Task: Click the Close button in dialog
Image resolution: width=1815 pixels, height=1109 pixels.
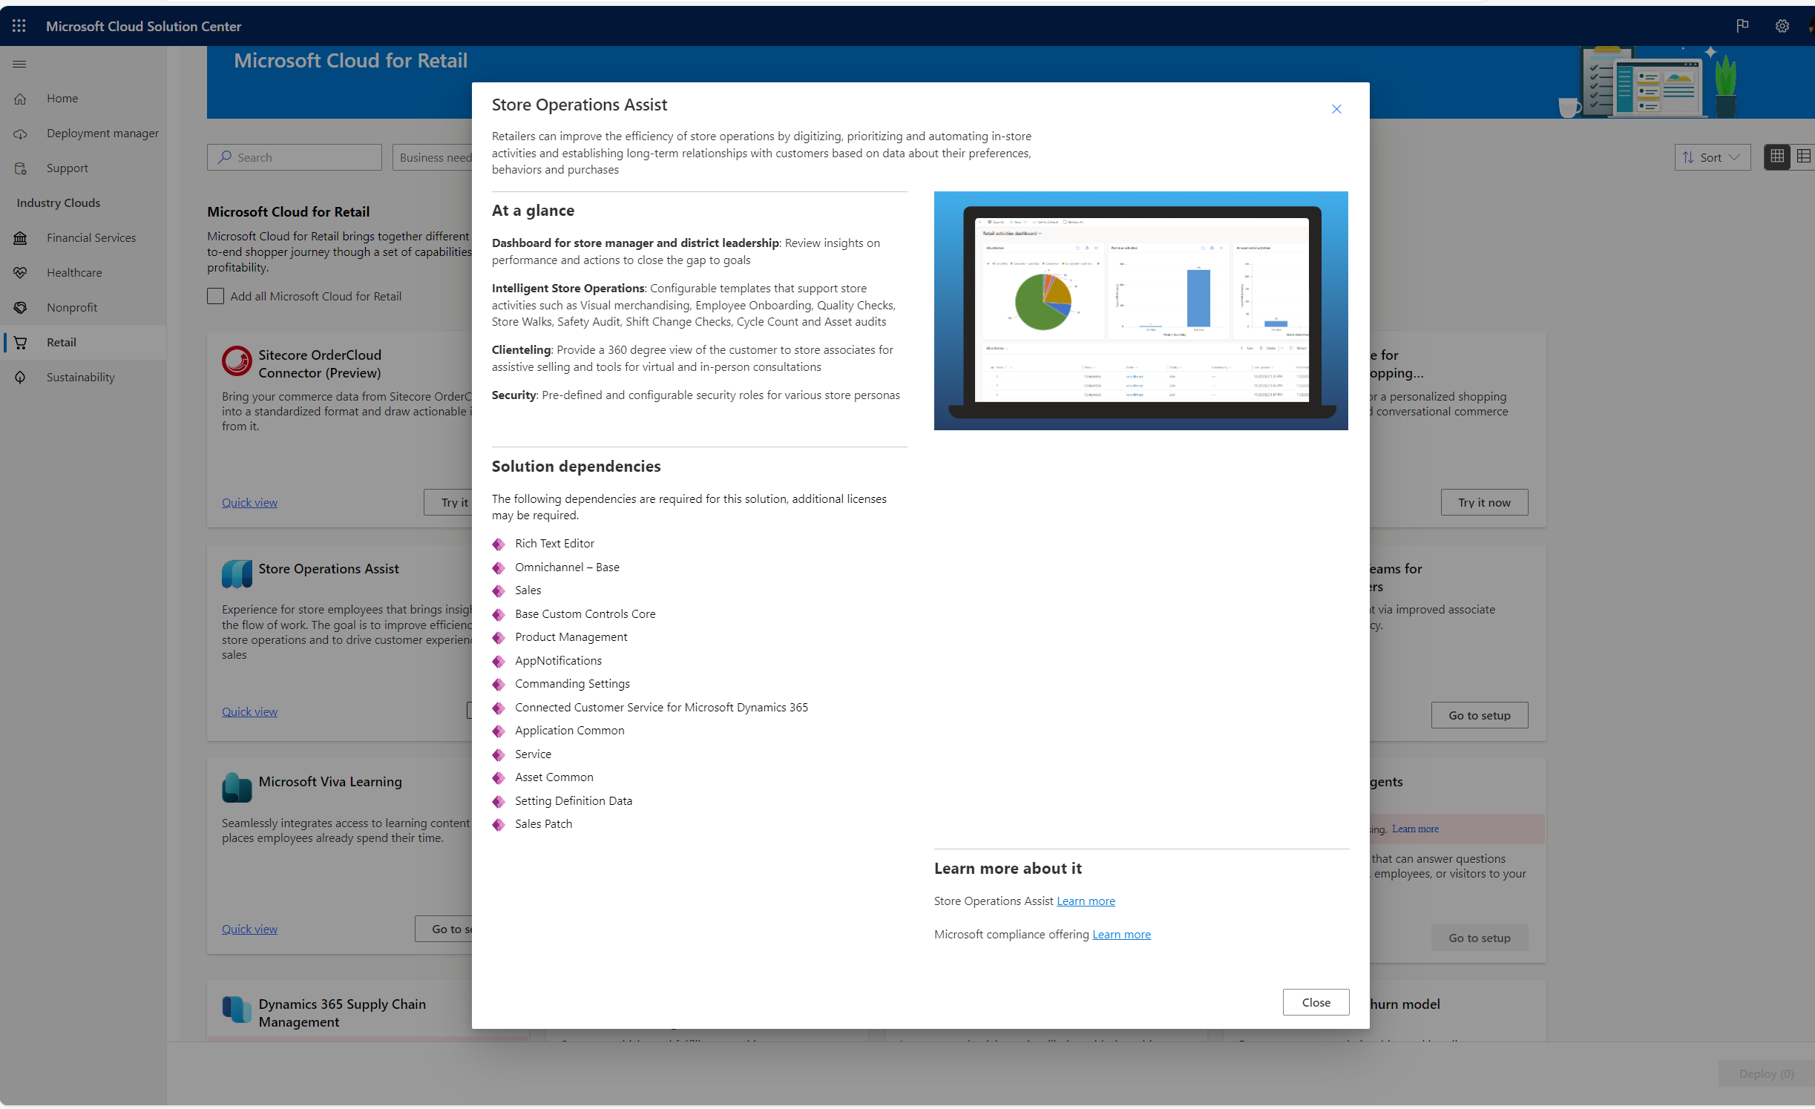Action: click(1316, 1002)
